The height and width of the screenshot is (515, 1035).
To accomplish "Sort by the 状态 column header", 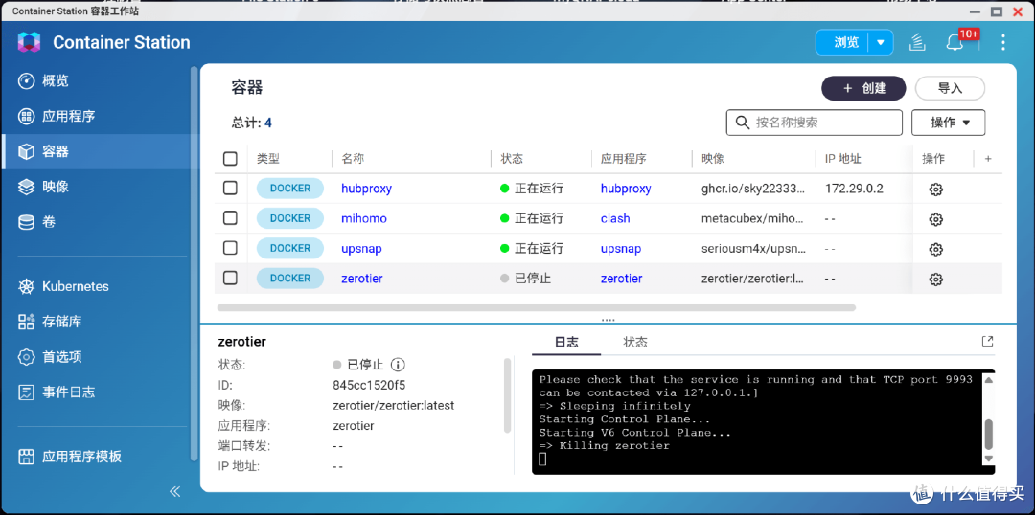I will [512, 159].
